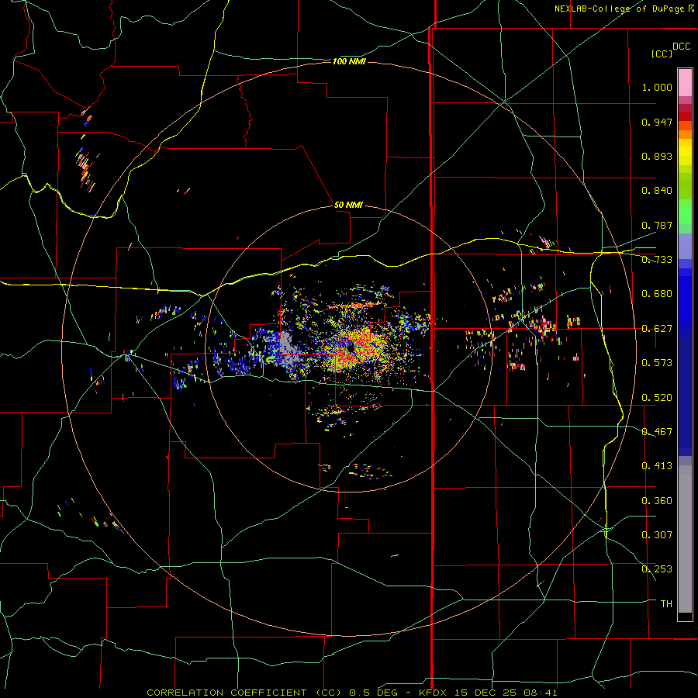This screenshot has width=698, height=698.
Task: Select the 0.787 scale value
Action: (657, 225)
